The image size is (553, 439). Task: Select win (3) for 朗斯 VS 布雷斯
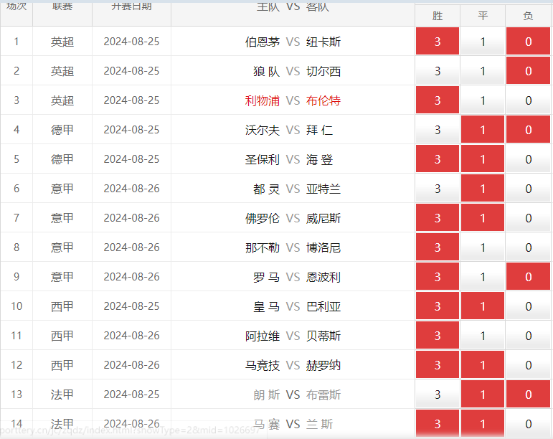tap(438, 395)
